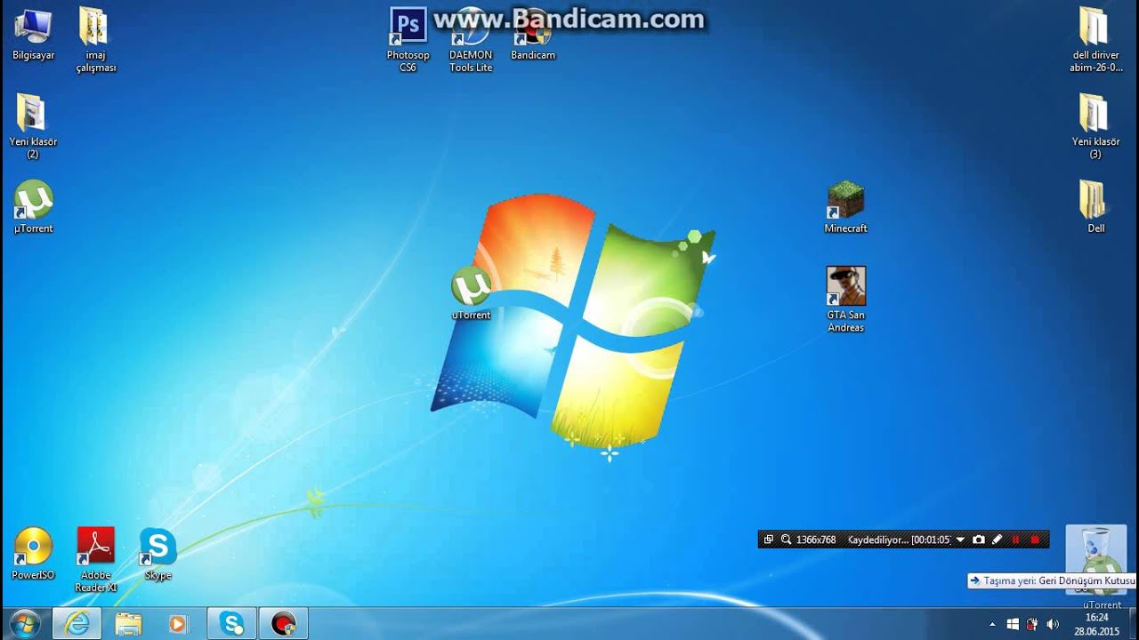
Task: Click Bandicam bar's window mode icon
Action: click(769, 540)
